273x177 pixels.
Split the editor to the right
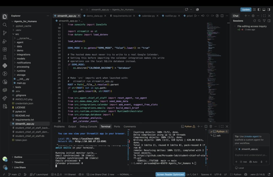tap(222, 16)
